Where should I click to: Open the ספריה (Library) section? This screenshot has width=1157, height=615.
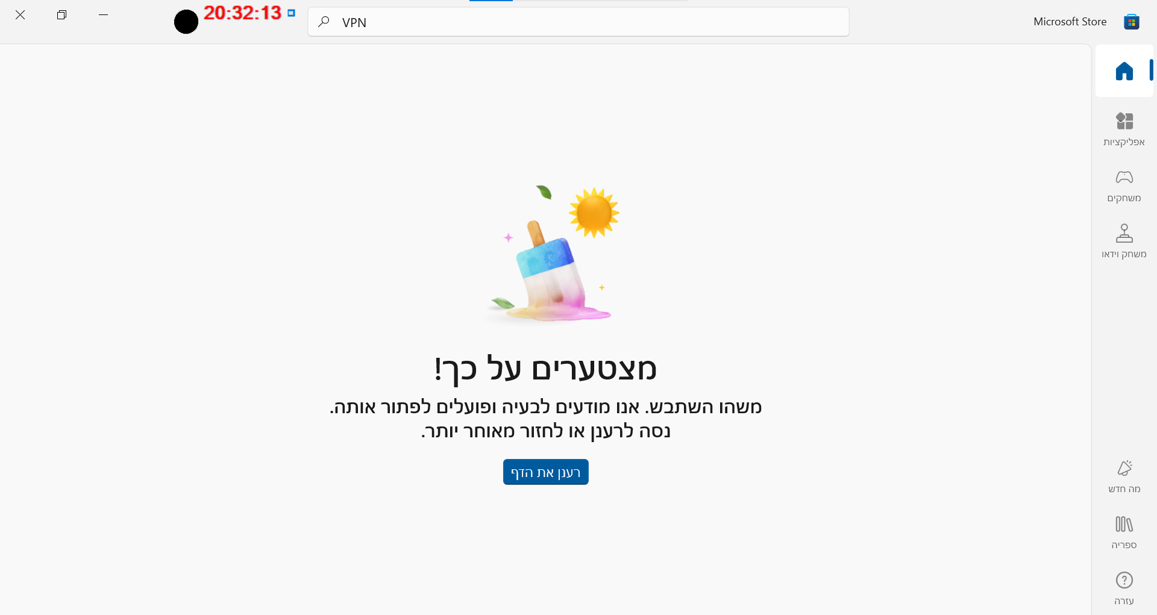1124,532
